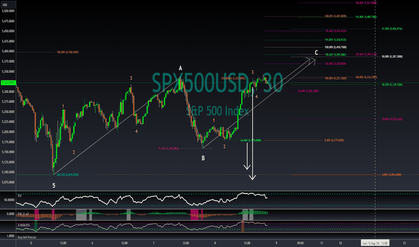Select Fib label 64.46% beside down arrows
419x247 pixels.
click(x=251, y=140)
